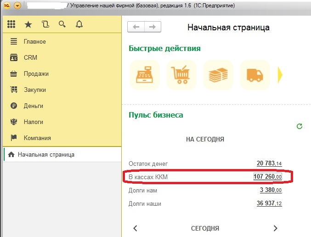Click the shopping cart quick action
Screen dimensions: 311x237
181,74
